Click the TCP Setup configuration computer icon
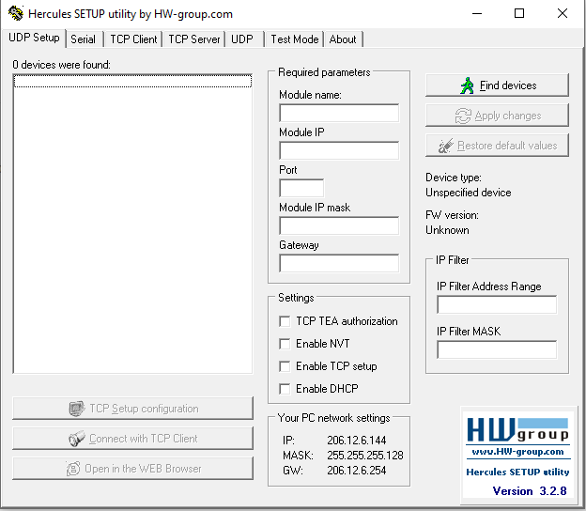 77,409
